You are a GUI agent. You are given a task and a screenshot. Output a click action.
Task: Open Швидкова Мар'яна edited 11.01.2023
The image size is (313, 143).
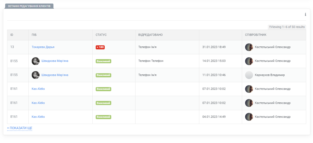(55, 75)
